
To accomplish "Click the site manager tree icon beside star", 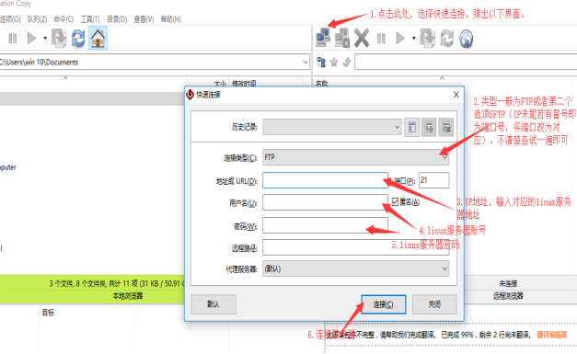I will [321, 63].
